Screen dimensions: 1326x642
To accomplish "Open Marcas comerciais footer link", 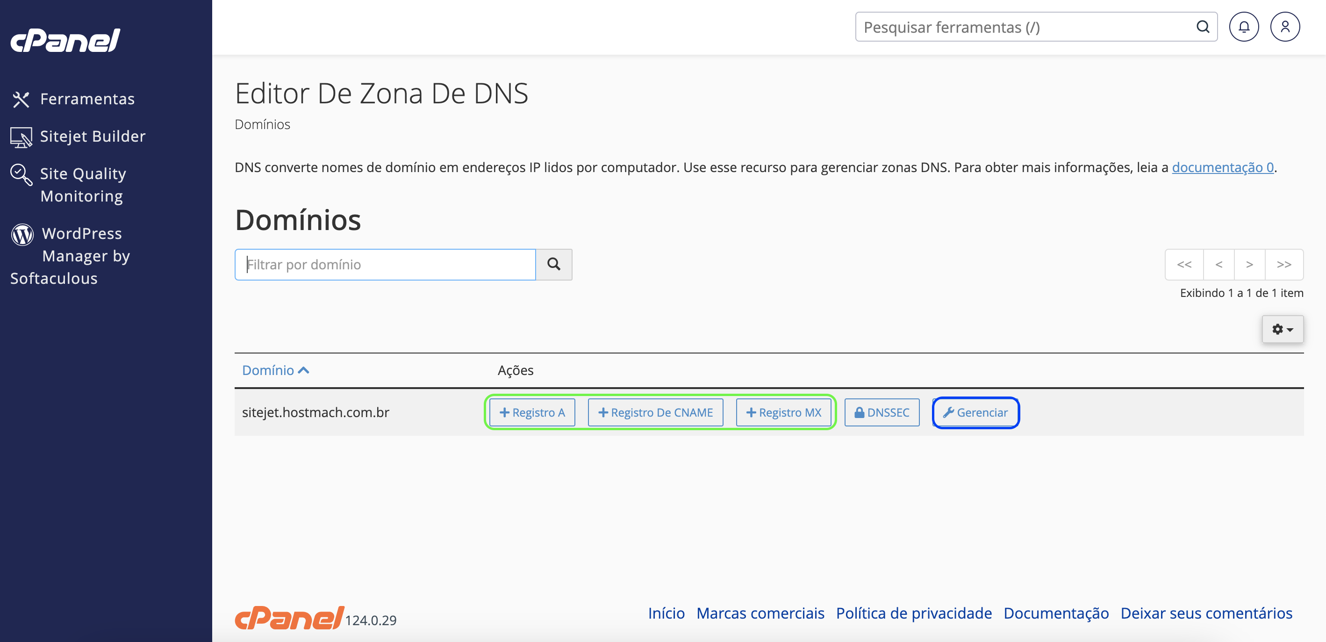I will click(760, 613).
